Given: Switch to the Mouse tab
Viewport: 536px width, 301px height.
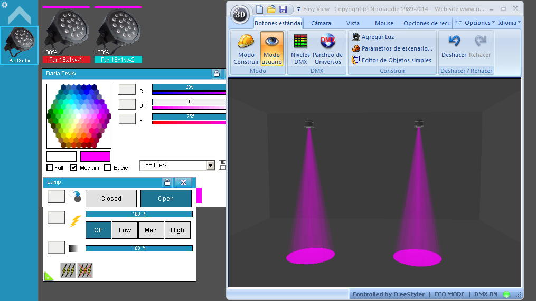Looking at the screenshot, I should [384, 23].
